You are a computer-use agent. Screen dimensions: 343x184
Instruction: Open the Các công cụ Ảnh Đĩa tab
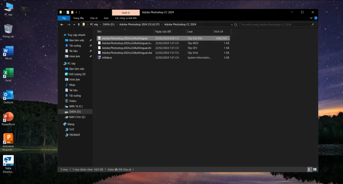[x=126, y=18]
